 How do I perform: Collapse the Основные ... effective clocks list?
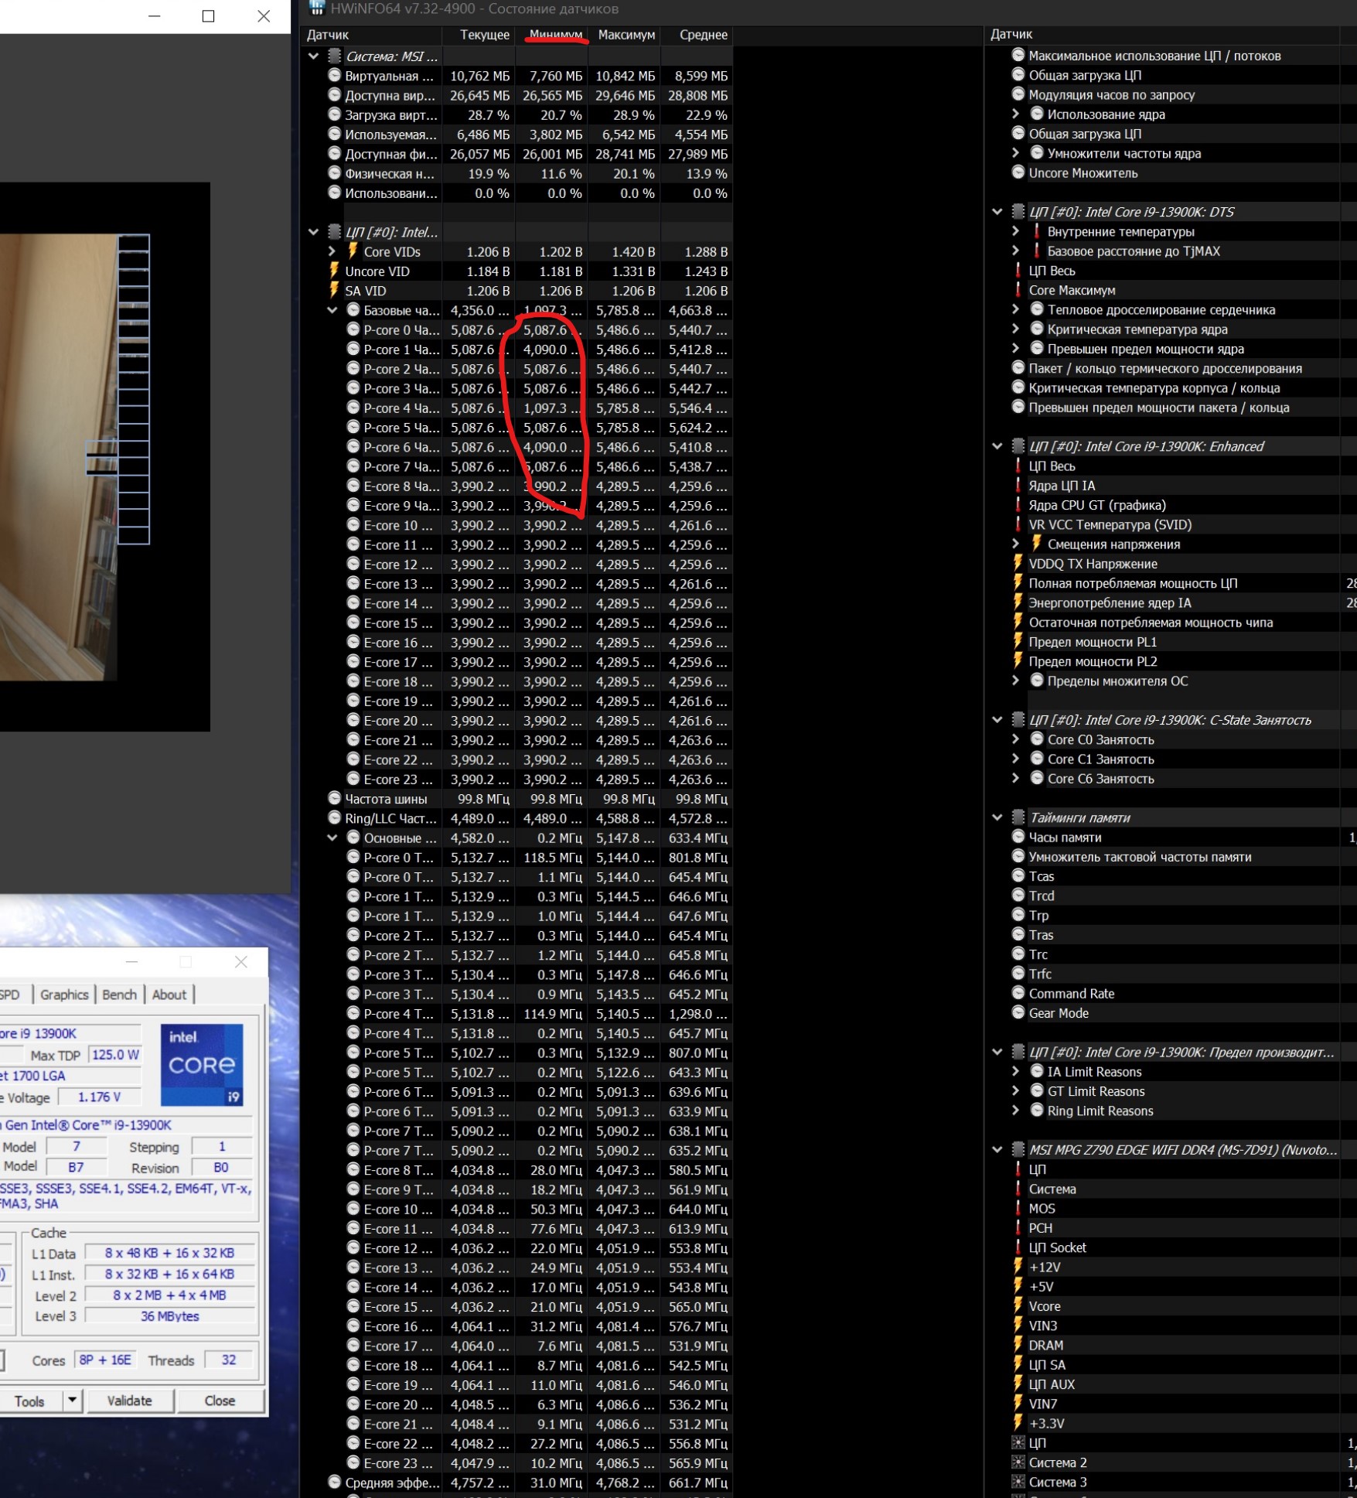332,838
